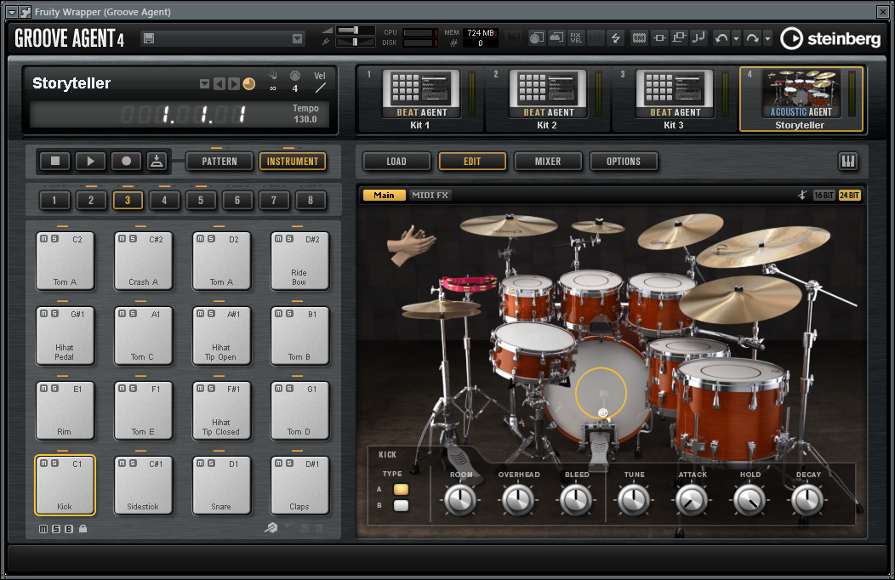Click the Undo icon in the toolbar
The height and width of the screenshot is (580, 895).
pos(721,37)
